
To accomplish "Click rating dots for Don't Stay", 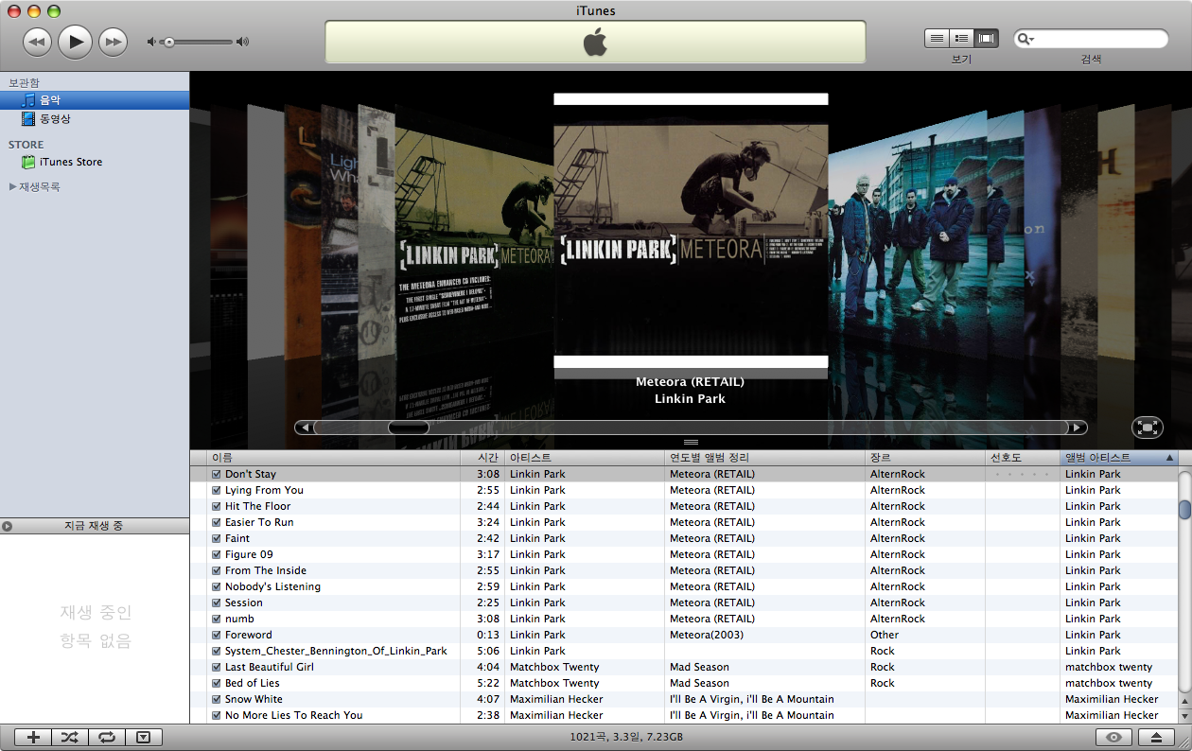I will tap(1023, 474).
